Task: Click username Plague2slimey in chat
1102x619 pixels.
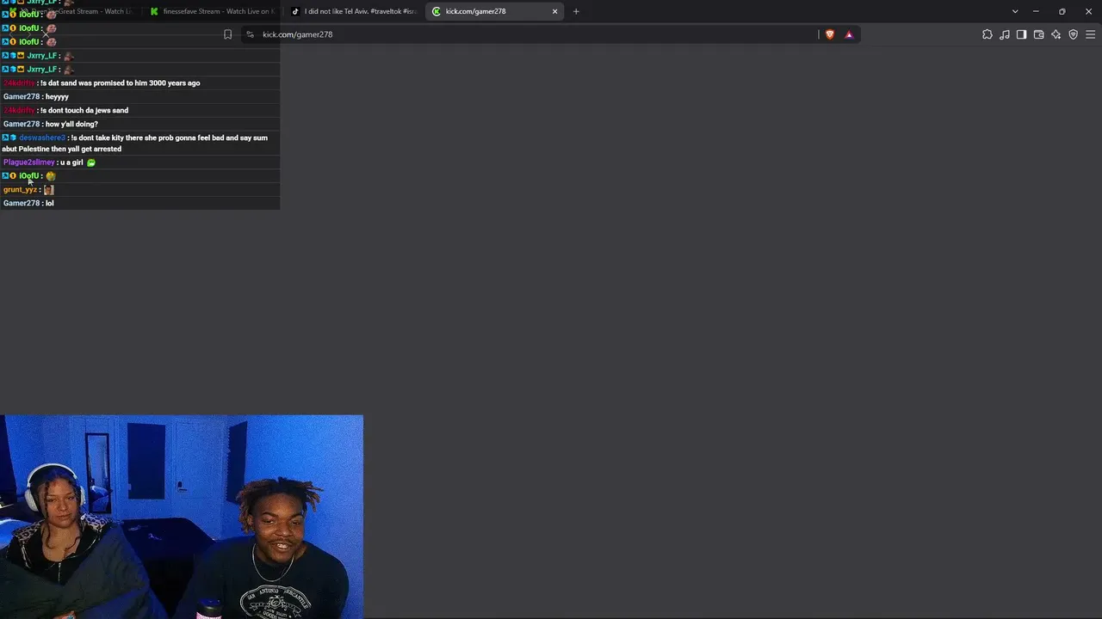Action: pos(29,162)
